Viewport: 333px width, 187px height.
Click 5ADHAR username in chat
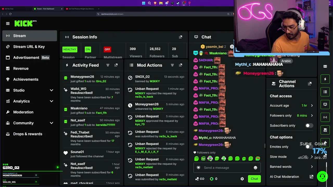pyautogui.click(x=206, y=60)
